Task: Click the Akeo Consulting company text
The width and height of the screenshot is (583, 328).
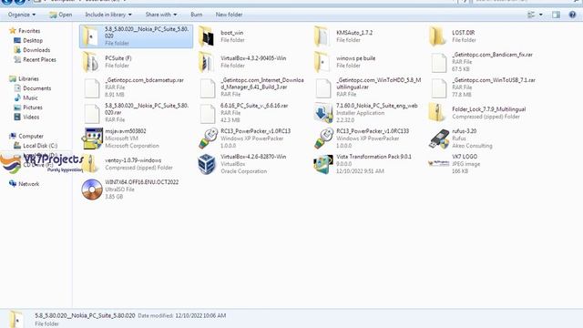Action: 472,146
